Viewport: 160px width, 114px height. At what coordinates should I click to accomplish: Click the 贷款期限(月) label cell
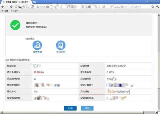point(19,79)
